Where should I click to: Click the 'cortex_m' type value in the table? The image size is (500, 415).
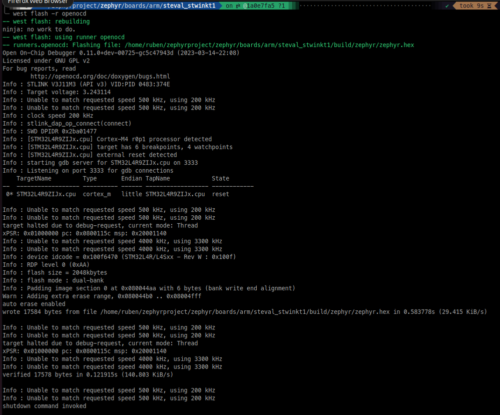pos(97,194)
